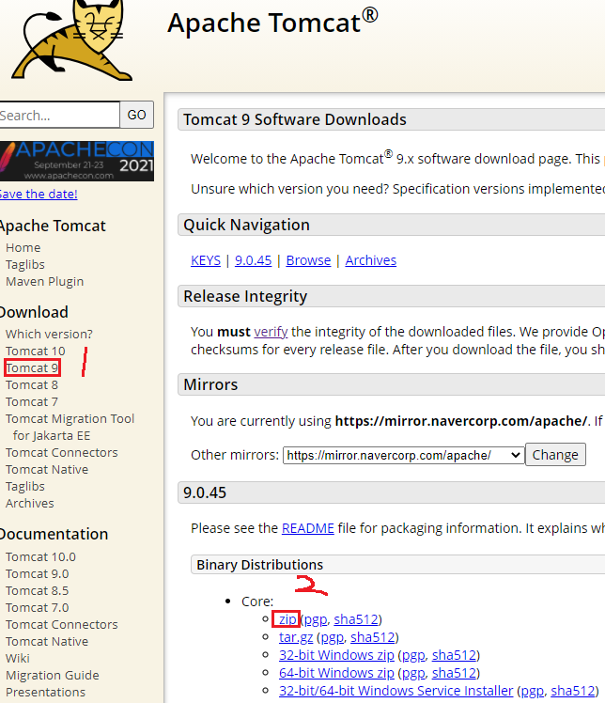The height and width of the screenshot is (703, 605).
Task: Open Tomcat Native under Download
Action: click(47, 469)
